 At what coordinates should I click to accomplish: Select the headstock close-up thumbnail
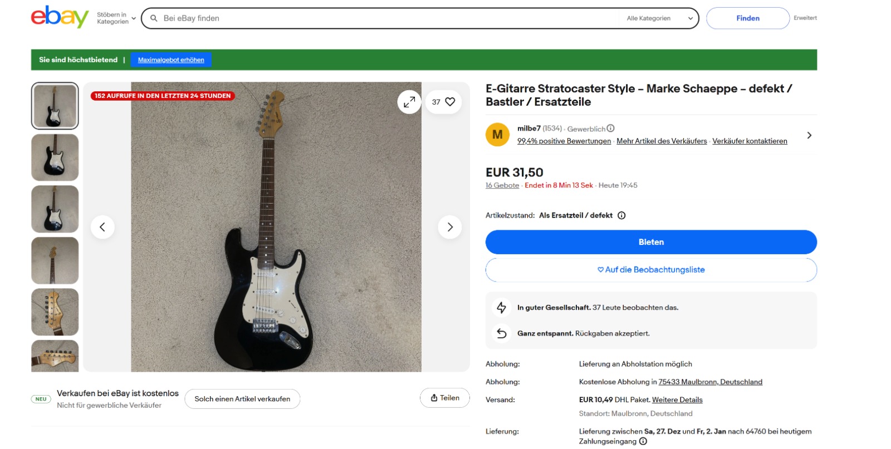click(x=55, y=312)
